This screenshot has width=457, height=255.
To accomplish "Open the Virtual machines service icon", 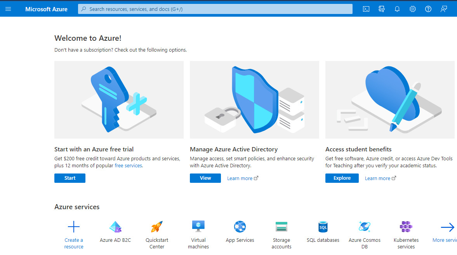I will pos(198,226).
